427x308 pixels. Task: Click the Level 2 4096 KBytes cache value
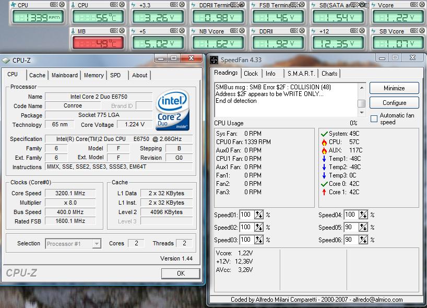tap(167, 212)
